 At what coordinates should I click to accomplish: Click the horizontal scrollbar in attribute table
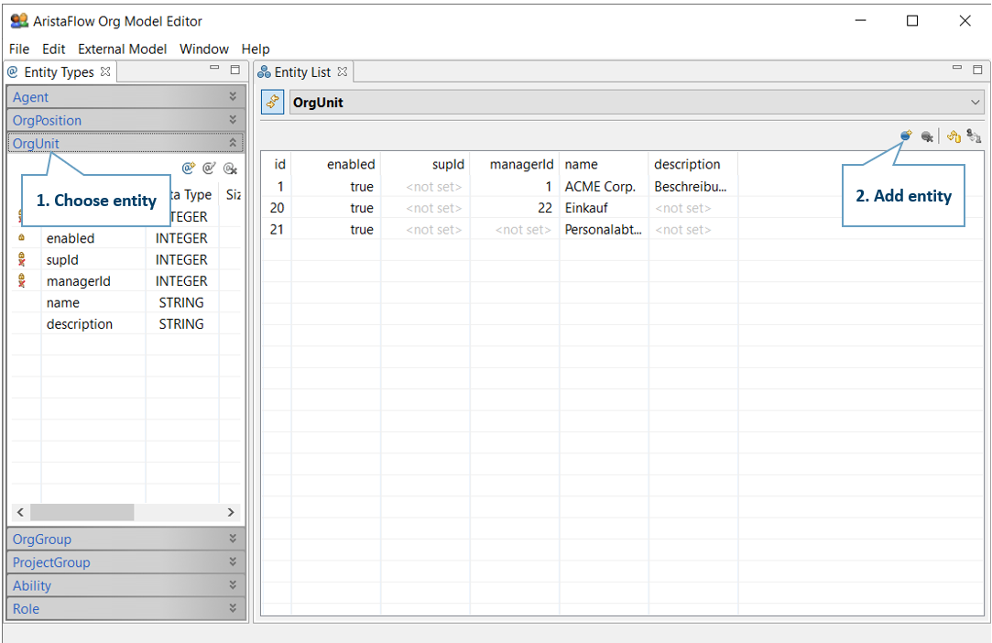click(82, 512)
